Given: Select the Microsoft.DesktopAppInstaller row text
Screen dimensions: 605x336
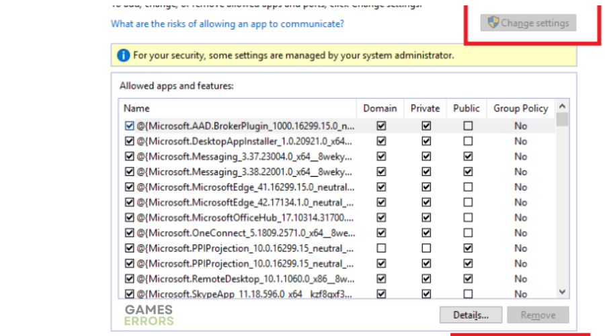Looking at the screenshot, I should (244, 141).
